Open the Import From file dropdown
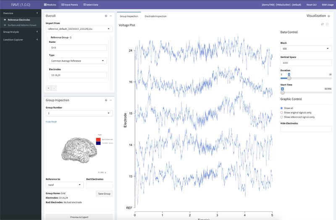This screenshot has height=220, width=336. pos(79,29)
